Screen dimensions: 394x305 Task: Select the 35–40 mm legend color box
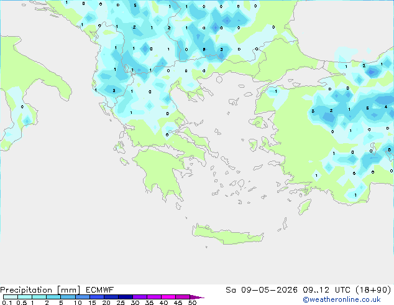point(153,297)
